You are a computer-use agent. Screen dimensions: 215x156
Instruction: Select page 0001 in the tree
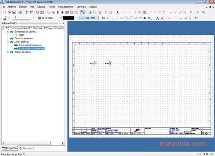point(21,35)
